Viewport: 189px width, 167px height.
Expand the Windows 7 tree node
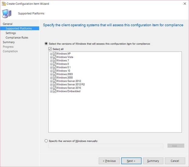point(51,61)
